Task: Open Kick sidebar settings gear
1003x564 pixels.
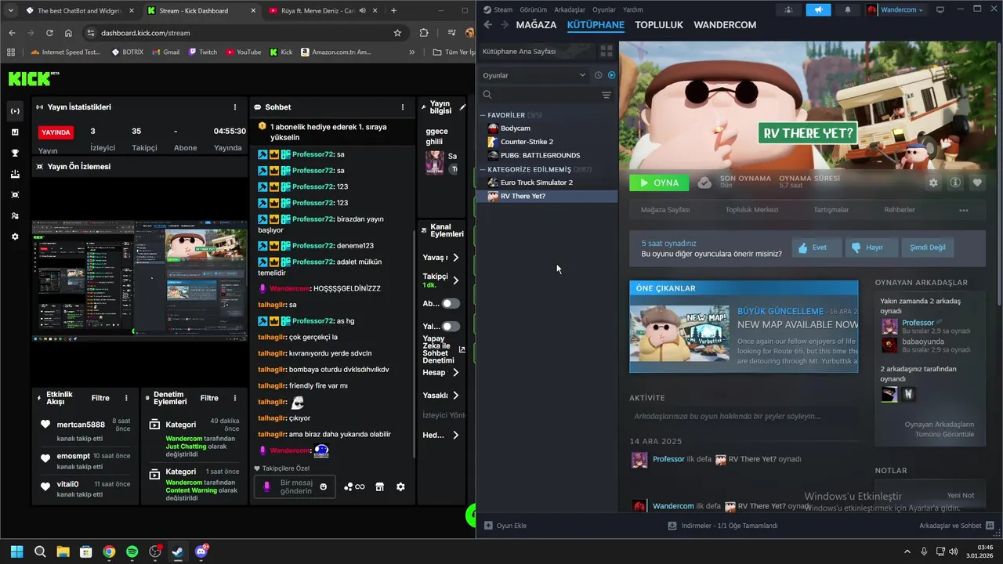Action: pyautogui.click(x=15, y=237)
